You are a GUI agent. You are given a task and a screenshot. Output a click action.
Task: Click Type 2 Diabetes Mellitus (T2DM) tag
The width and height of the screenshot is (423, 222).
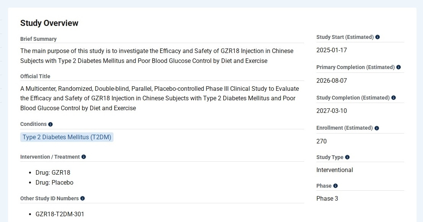coord(67,137)
